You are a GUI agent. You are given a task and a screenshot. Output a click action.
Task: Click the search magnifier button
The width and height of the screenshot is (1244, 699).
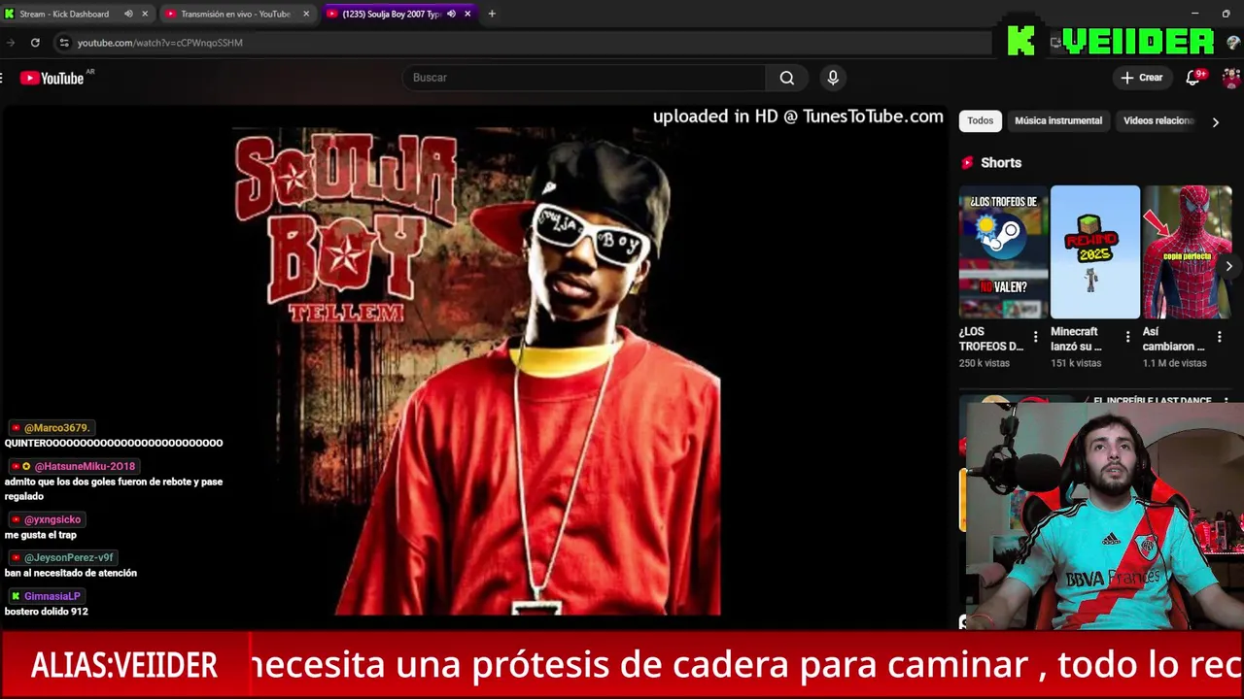787,78
